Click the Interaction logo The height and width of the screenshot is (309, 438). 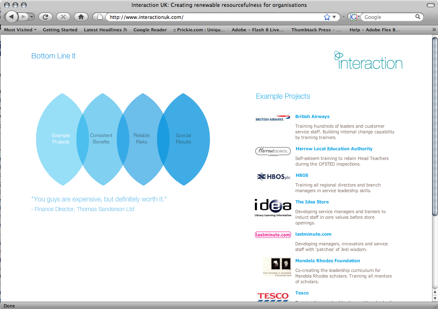[368, 60]
